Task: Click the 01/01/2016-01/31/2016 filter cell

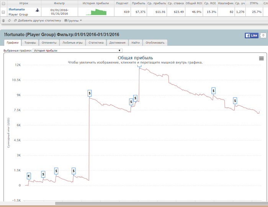Action: (x=59, y=12)
